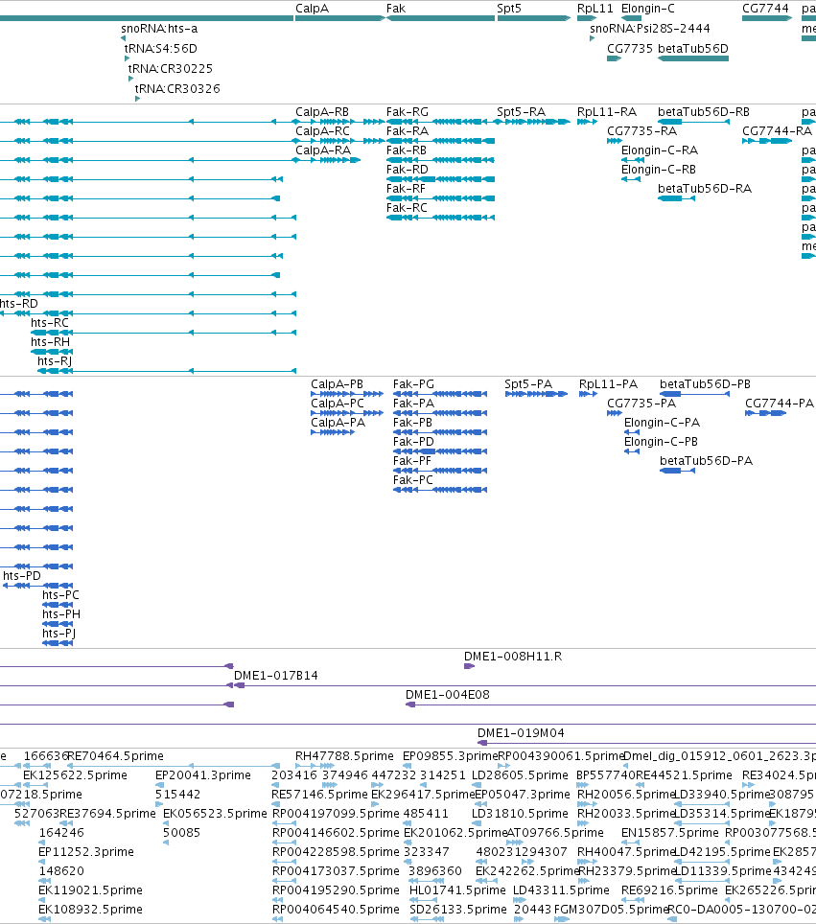Image resolution: width=816 pixels, height=924 pixels.
Task: Select the hts-RH transcript label
Action: click(x=50, y=342)
